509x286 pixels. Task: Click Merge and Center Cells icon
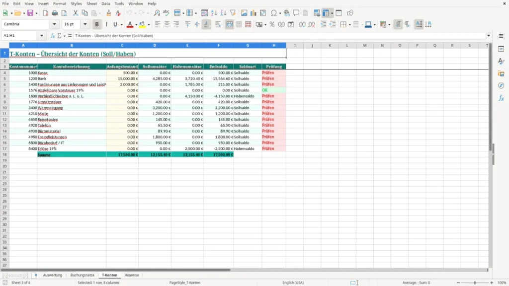pos(229,24)
